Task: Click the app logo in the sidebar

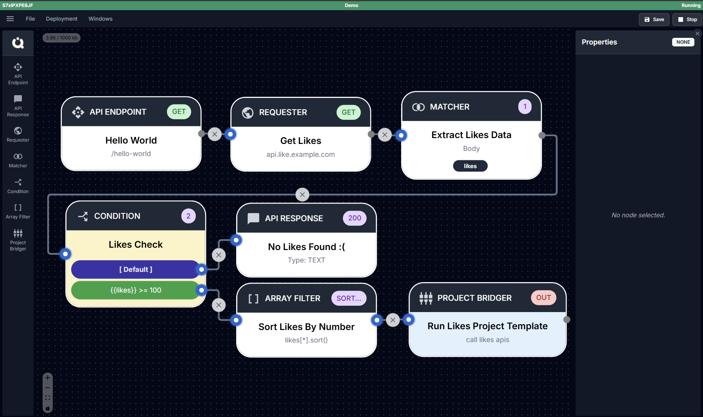Action: click(18, 43)
